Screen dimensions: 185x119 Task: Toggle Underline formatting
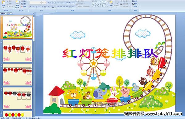click(x=36, y=7)
